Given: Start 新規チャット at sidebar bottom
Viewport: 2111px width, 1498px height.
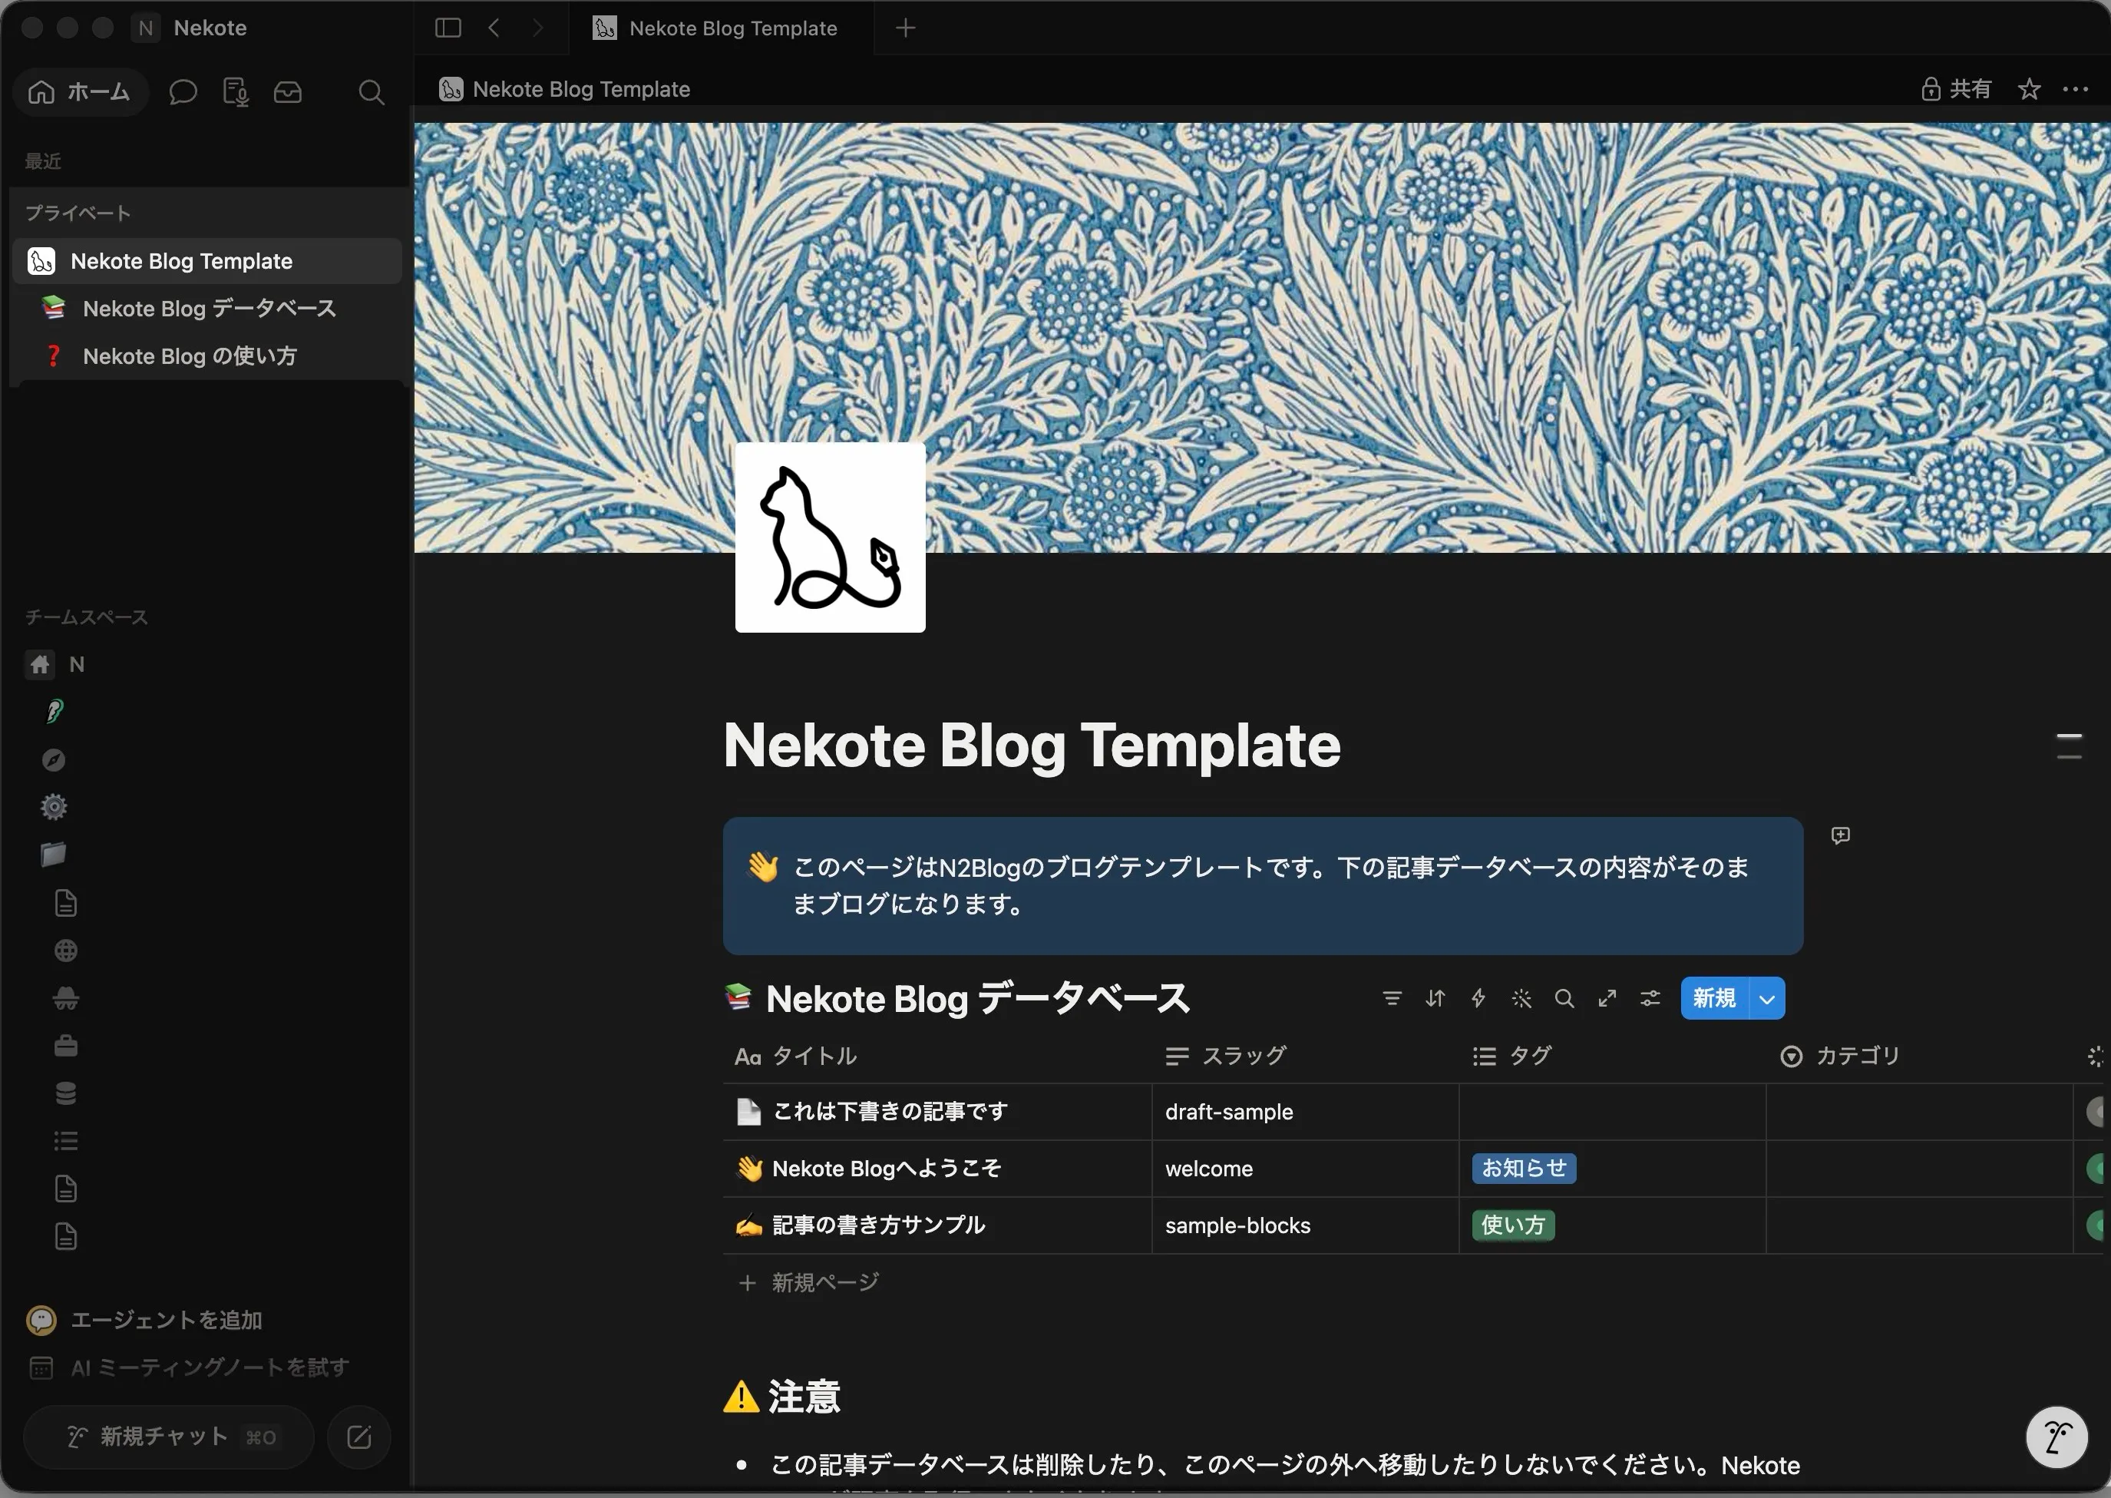Looking at the screenshot, I should pos(169,1437).
